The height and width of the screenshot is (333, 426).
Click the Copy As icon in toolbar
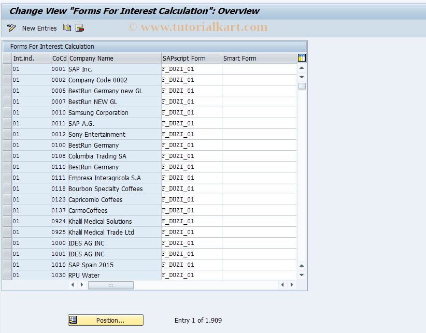click(x=67, y=27)
